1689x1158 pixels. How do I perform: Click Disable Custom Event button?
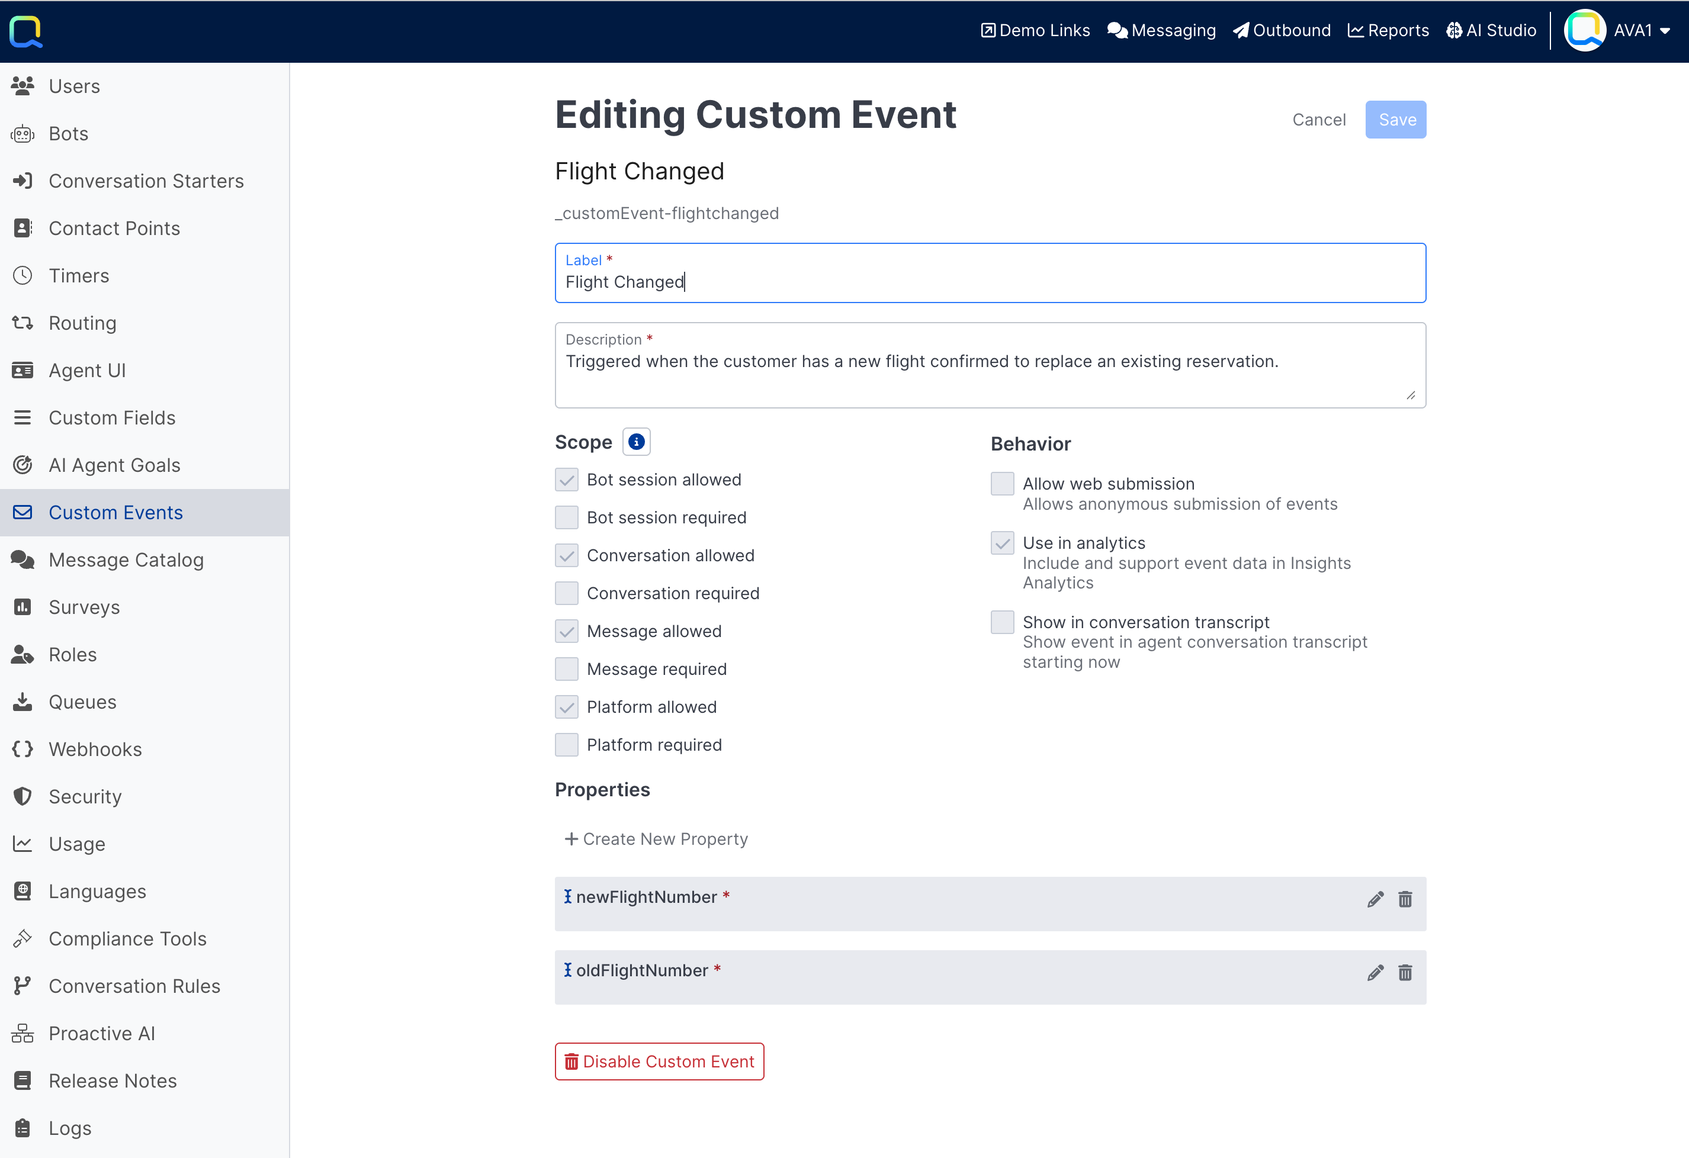[x=659, y=1061]
